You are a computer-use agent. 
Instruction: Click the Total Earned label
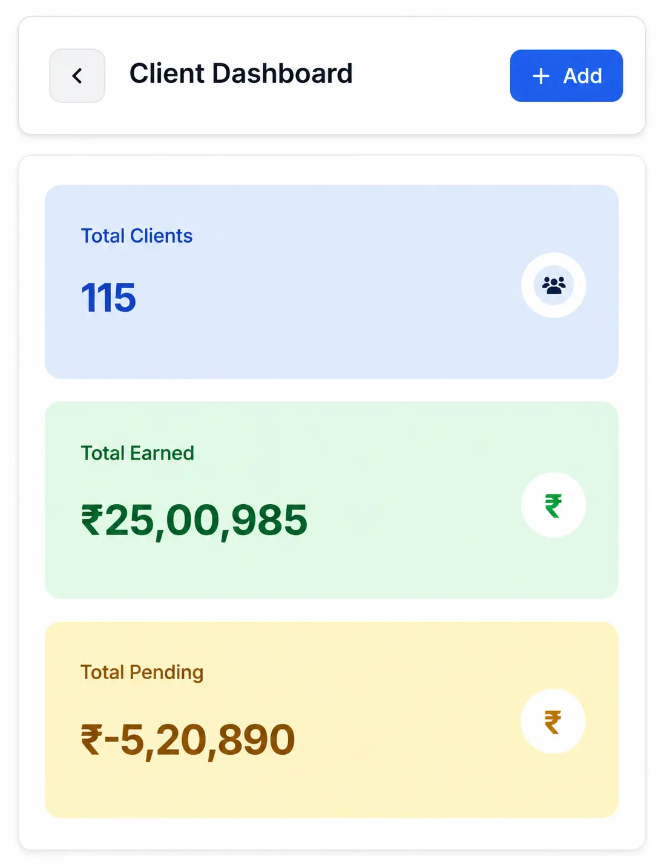click(x=137, y=453)
